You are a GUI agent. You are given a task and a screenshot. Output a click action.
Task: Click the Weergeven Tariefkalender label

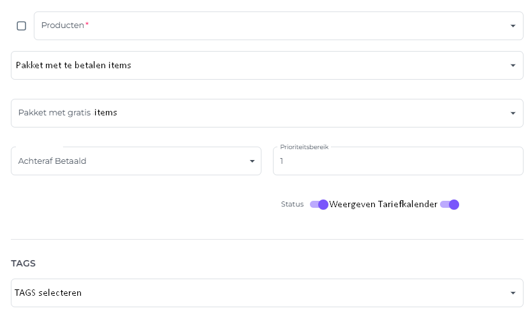[x=383, y=205]
